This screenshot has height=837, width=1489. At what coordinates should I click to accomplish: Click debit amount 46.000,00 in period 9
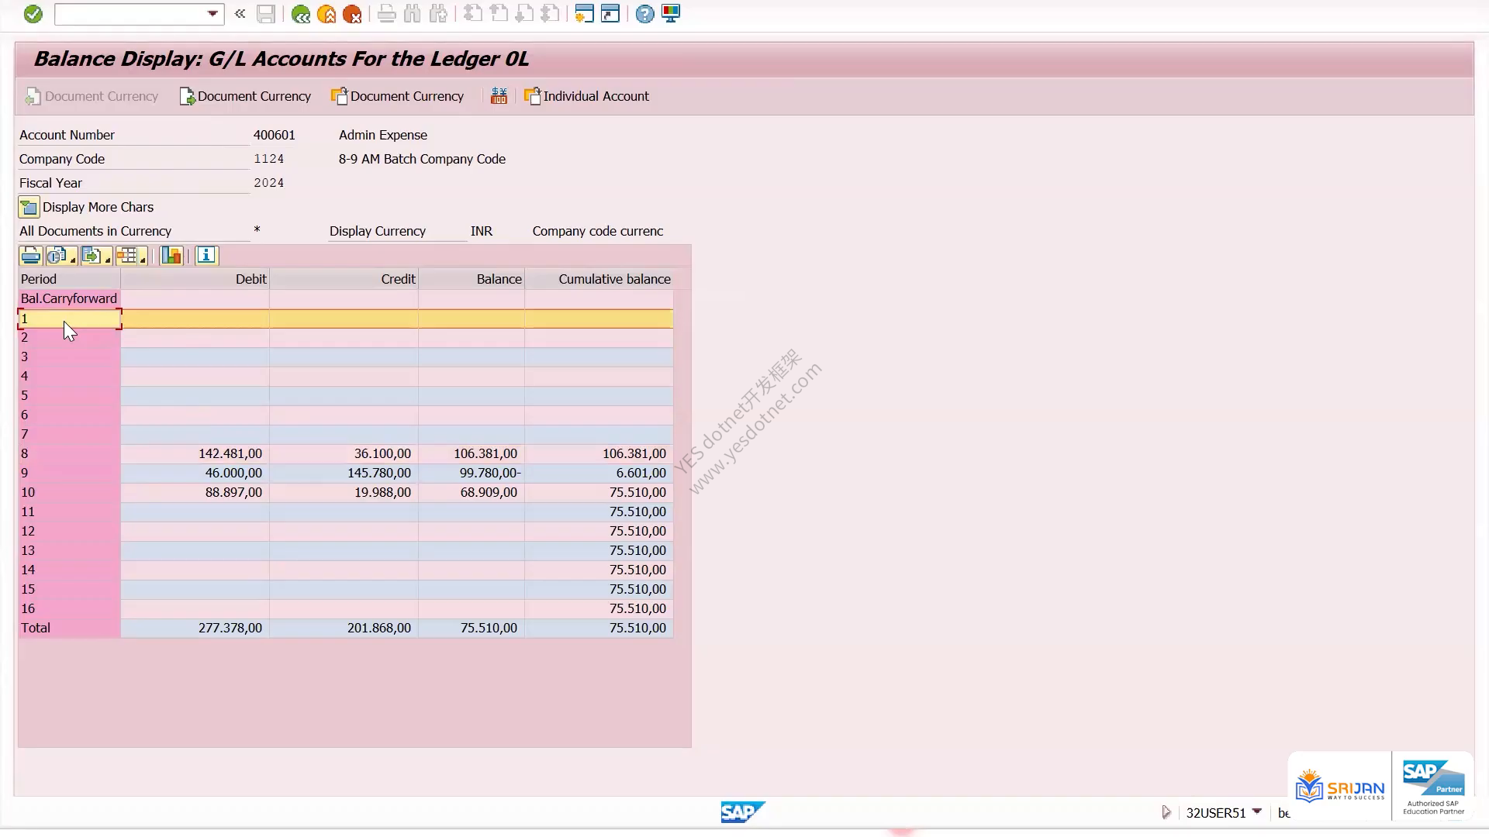[233, 473]
